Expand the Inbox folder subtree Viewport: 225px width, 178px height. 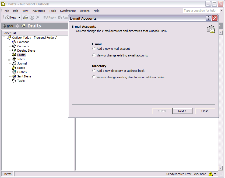click(9, 59)
